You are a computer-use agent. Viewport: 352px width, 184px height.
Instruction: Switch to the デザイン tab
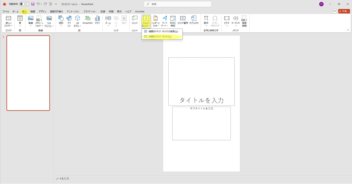point(42,11)
